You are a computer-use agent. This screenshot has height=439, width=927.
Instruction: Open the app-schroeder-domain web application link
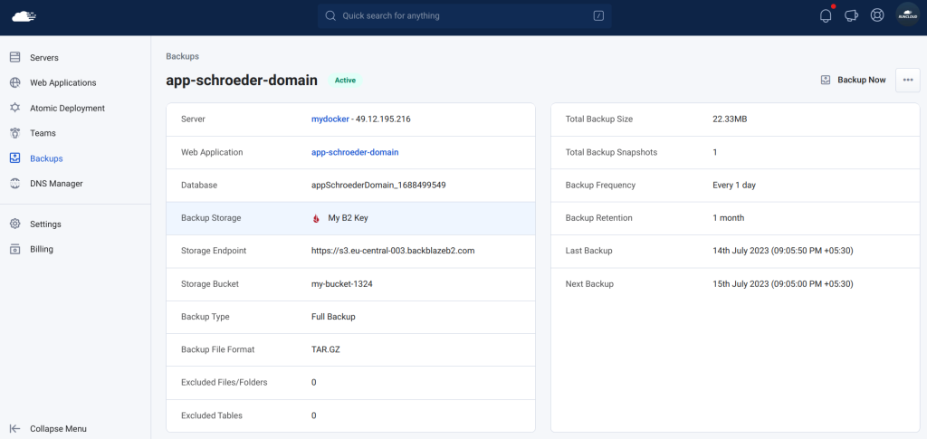[x=355, y=152]
